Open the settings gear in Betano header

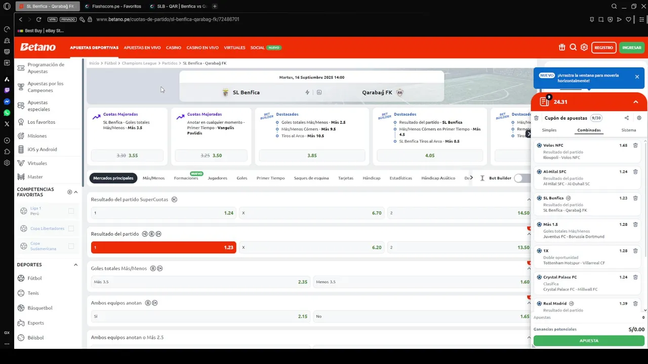pyautogui.click(x=584, y=48)
